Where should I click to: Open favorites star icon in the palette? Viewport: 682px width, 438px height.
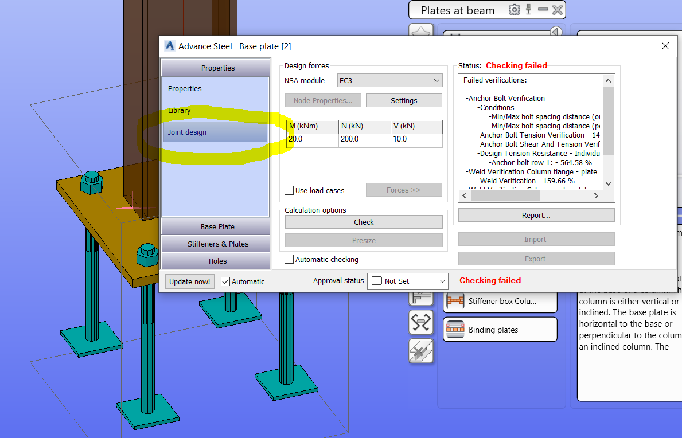[x=420, y=30]
